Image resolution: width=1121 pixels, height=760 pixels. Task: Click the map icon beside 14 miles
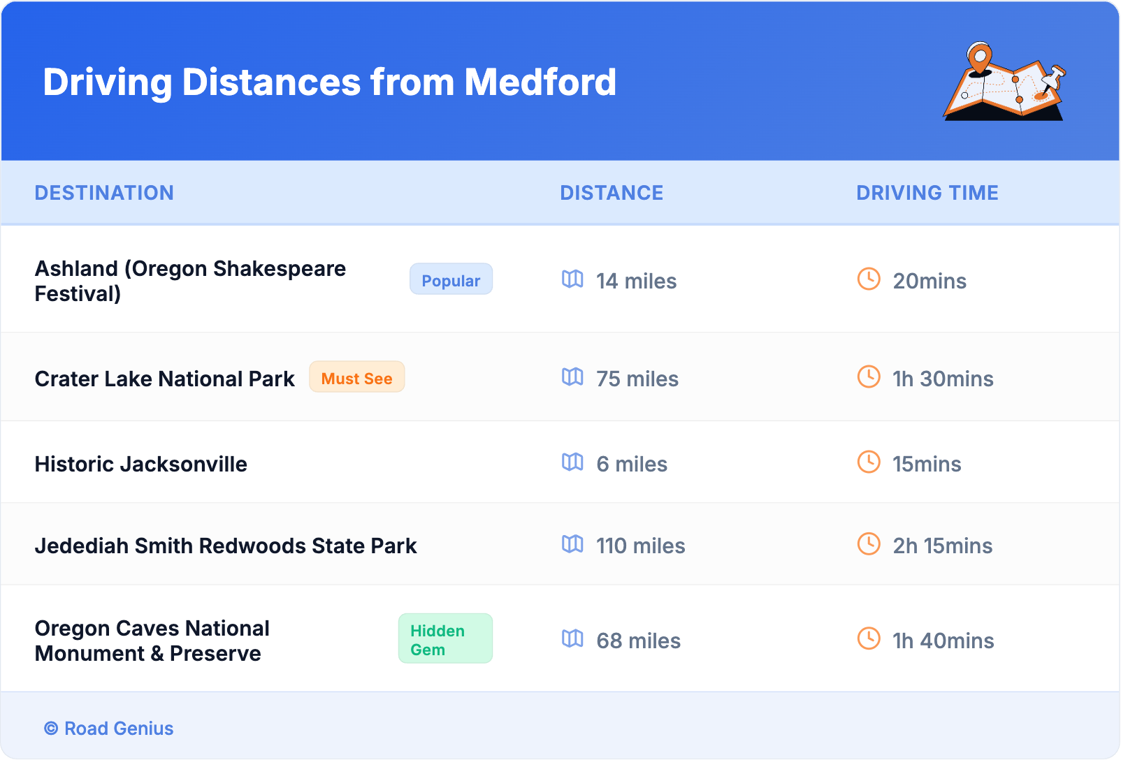pos(572,279)
